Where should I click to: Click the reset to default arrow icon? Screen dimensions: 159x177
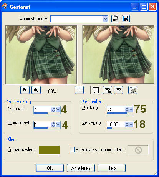(x=115, y=19)
